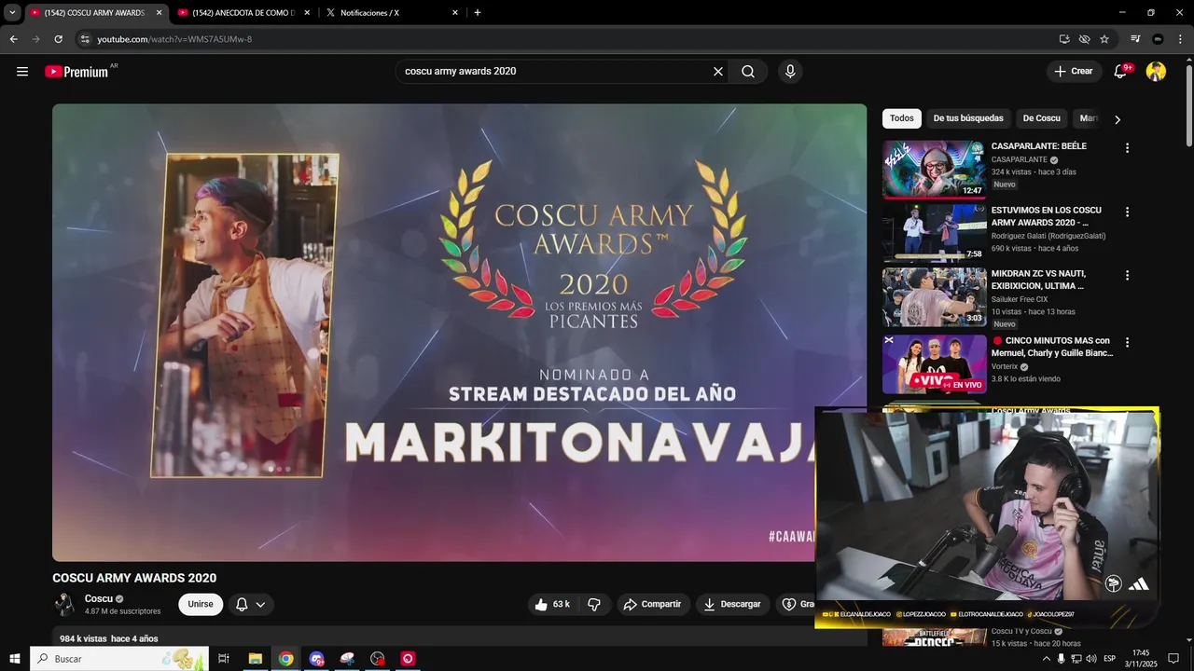Image resolution: width=1194 pixels, height=671 pixels.
Task: Open CASAPARLANTE: BEÉLE video title
Action: tap(1038, 146)
